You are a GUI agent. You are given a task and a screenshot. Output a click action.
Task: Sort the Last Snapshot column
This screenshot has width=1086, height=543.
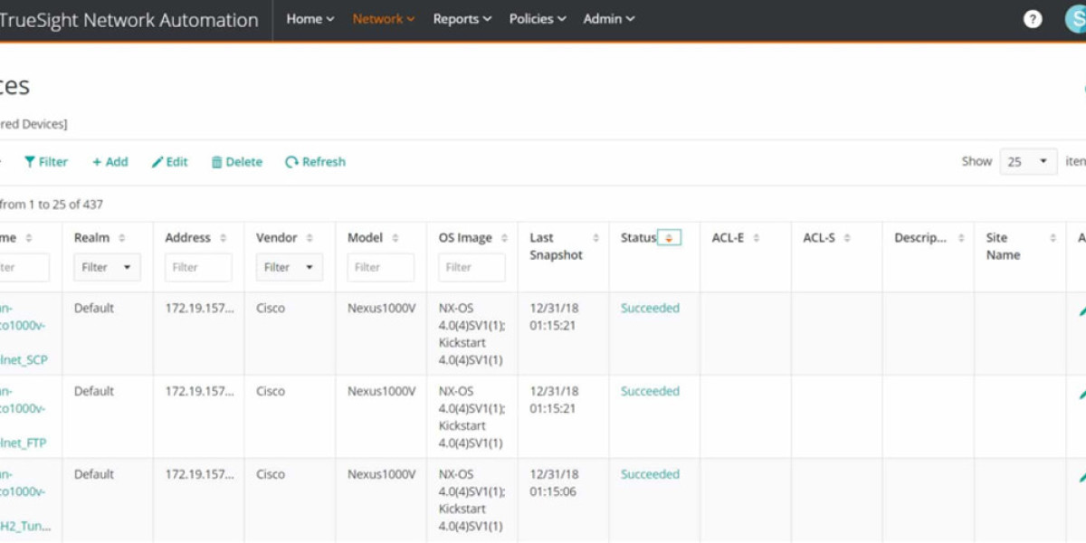tap(595, 238)
